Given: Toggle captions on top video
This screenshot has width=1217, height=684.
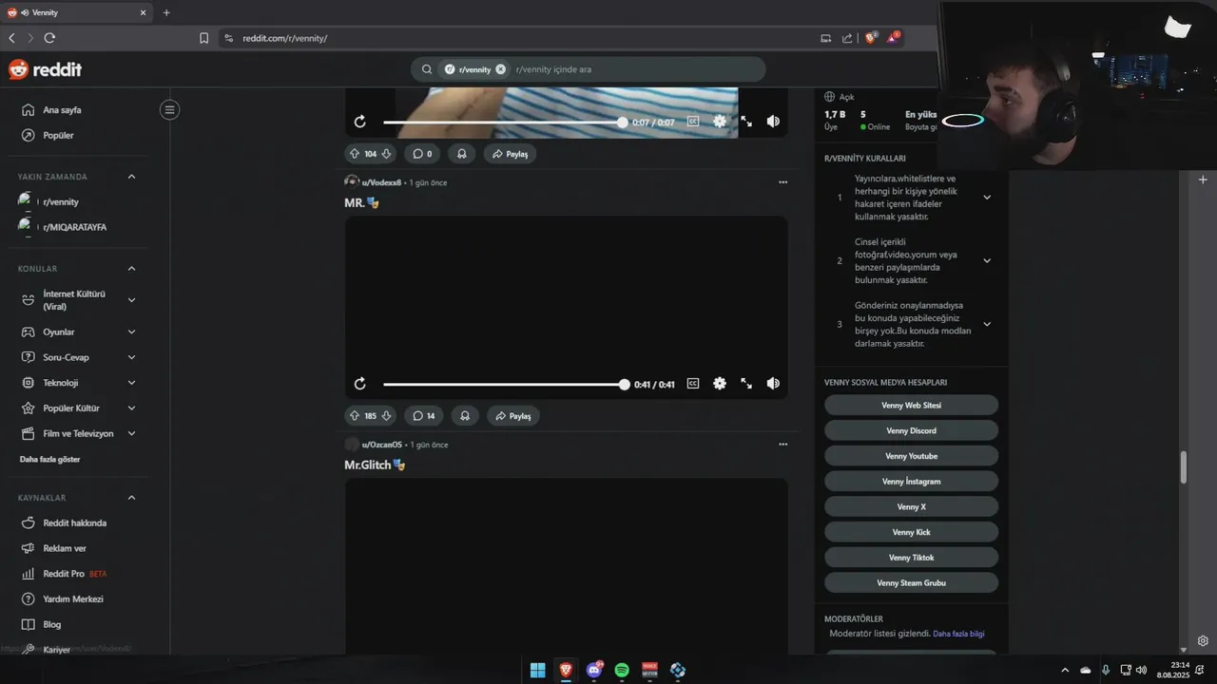Looking at the screenshot, I should point(693,122).
